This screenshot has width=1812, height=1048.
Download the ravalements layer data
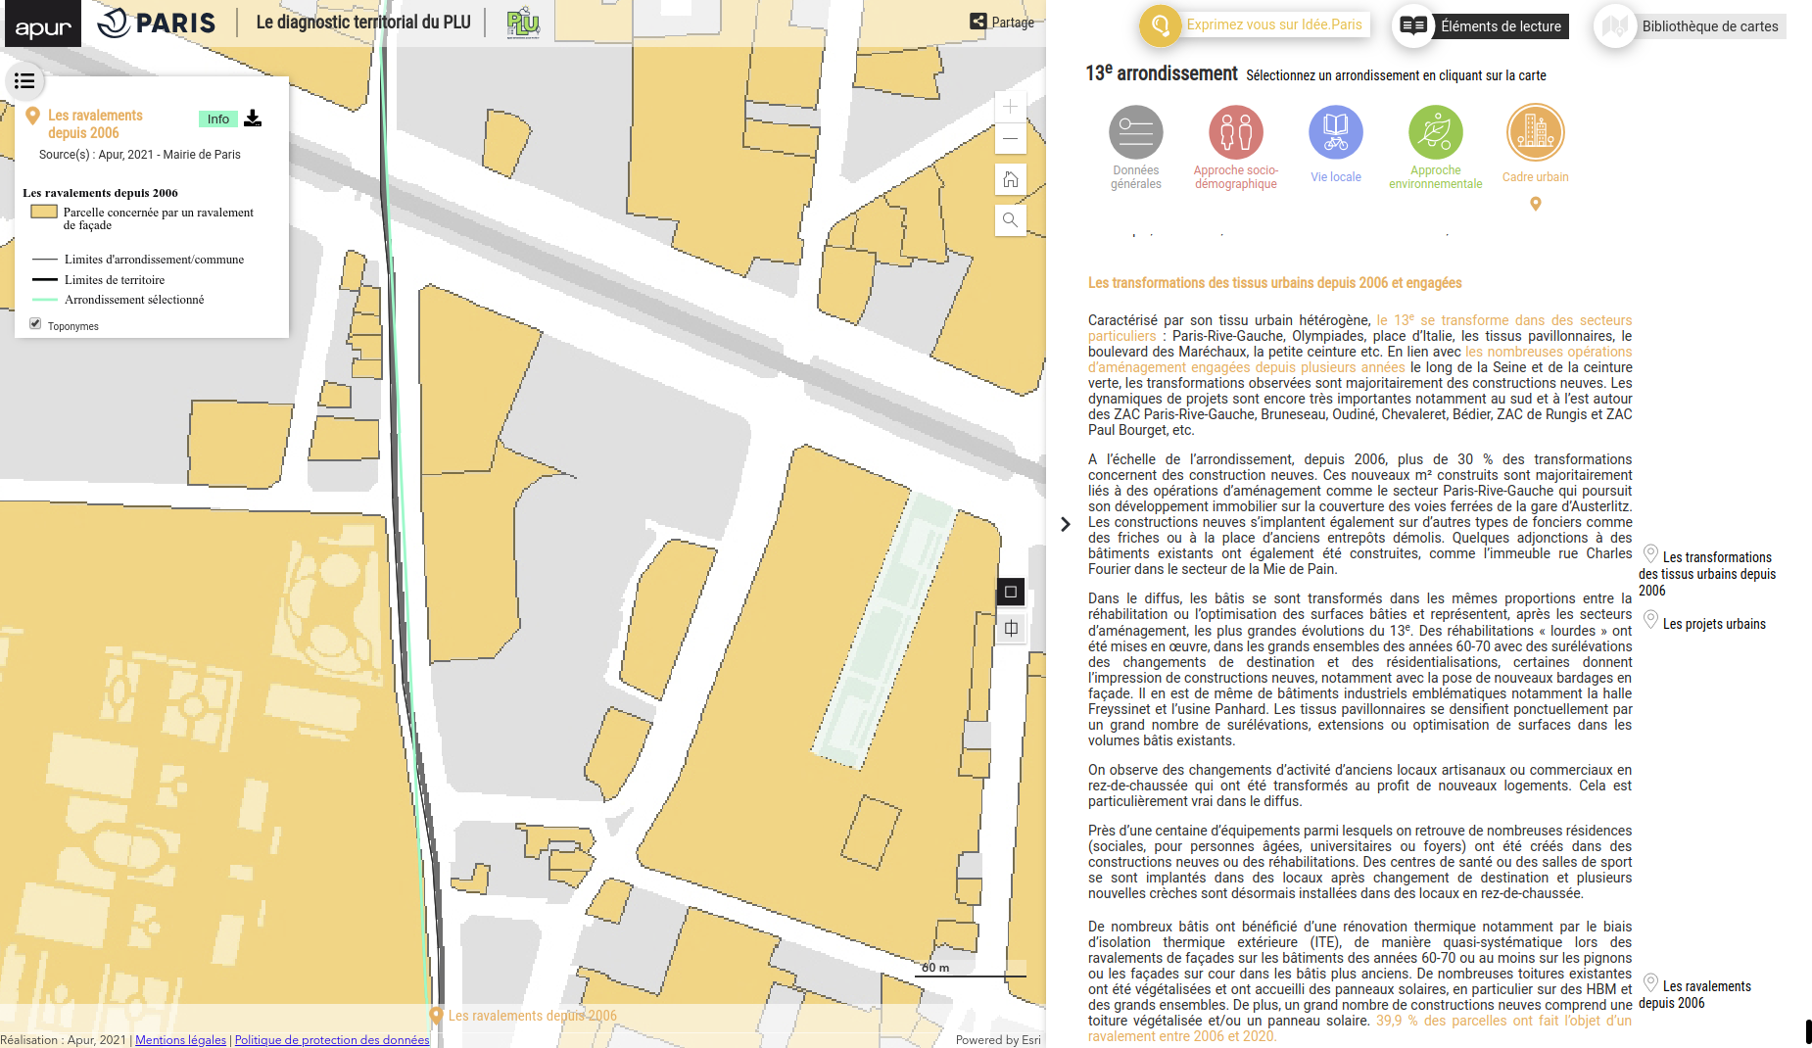pos(253,119)
